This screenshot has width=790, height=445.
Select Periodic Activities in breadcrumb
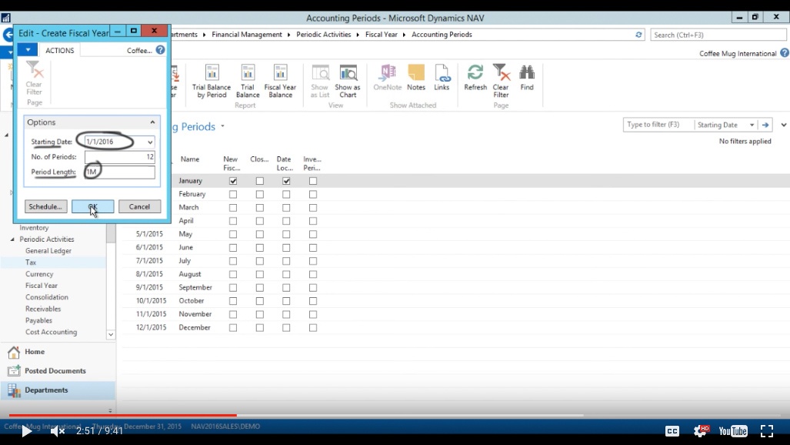point(323,35)
